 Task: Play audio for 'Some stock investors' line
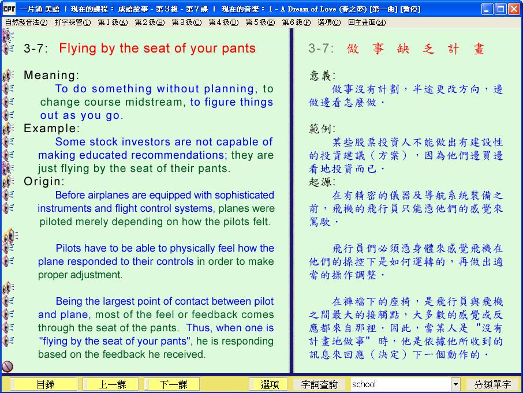(8, 142)
